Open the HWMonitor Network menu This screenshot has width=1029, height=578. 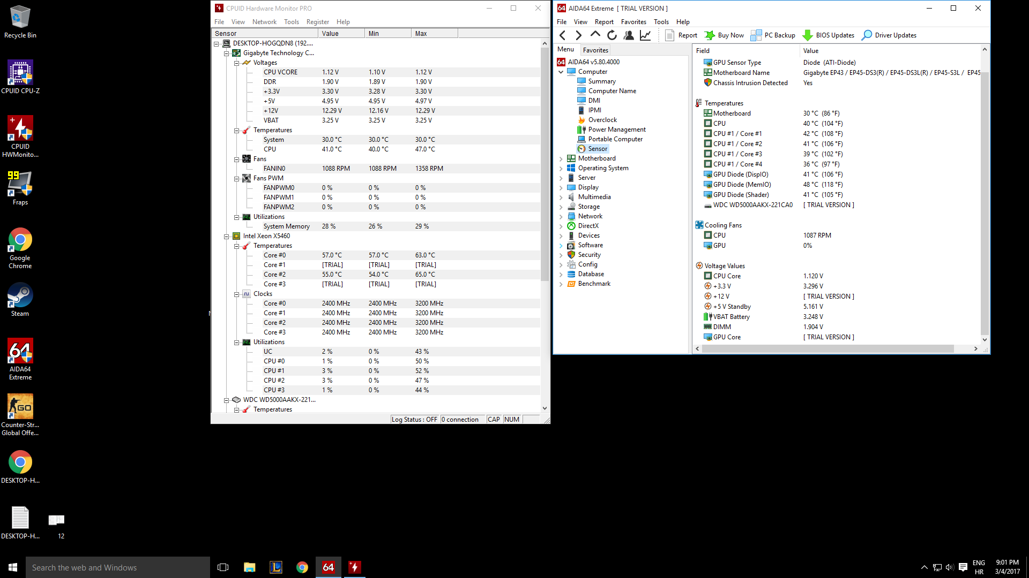(x=264, y=22)
